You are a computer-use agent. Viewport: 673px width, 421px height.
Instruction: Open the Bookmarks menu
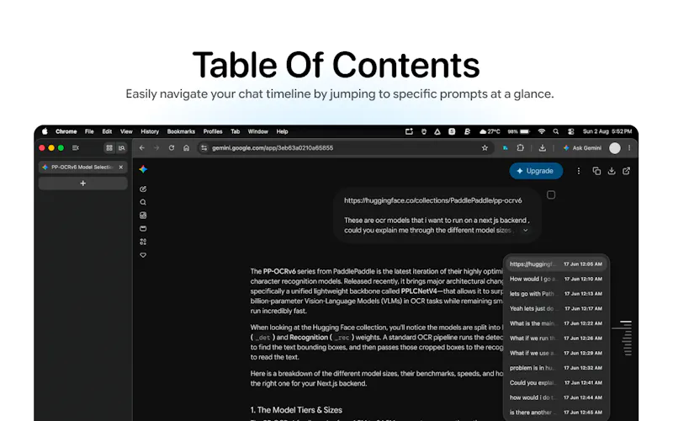coord(181,131)
